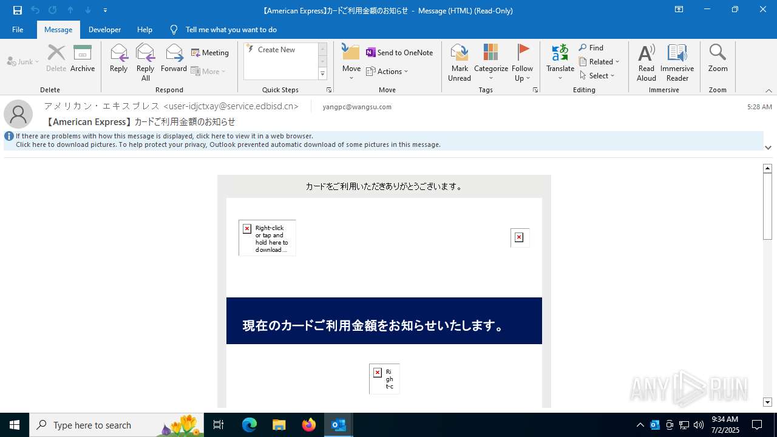Open File Explorer from taskbar
The image size is (777, 437).
279,425
